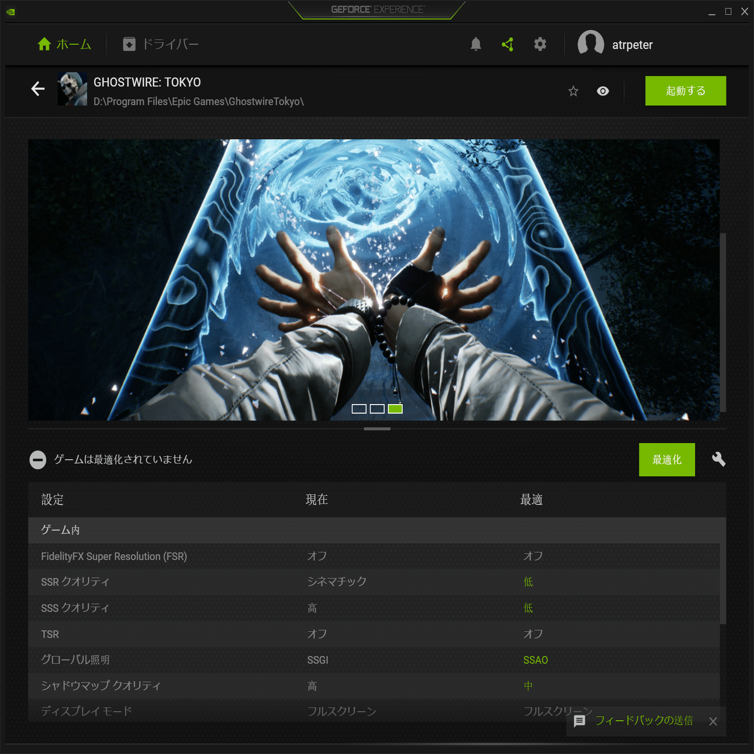Click the D:\Program Files\Epic Games path text
Screen dimensions: 754x754
[x=199, y=101]
